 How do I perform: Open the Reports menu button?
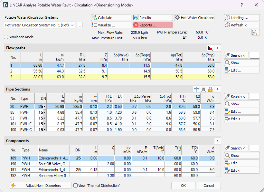(x=153, y=25)
